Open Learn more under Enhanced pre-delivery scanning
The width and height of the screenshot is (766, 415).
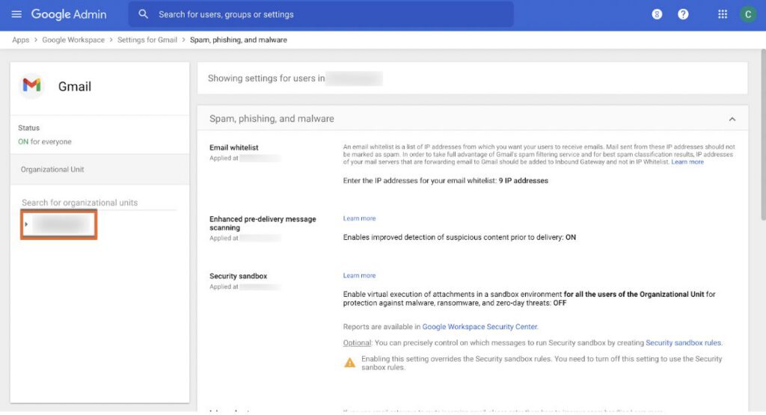coord(359,218)
